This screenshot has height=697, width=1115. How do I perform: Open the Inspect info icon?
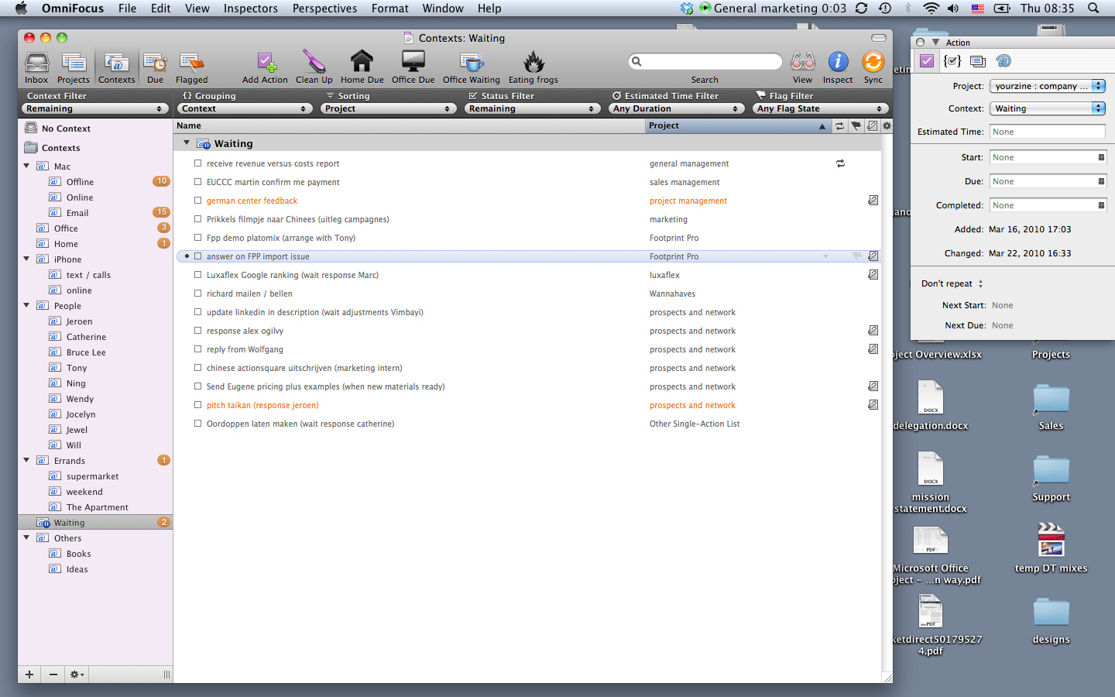(838, 67)
